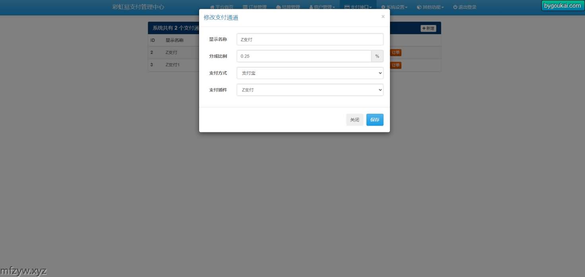Image resolution: width=585 pixels, height=277 pixels.
Task: Click the 彩虹易支付管理中心 brand link
Action: pyautogui.click(x=138, y=7)
